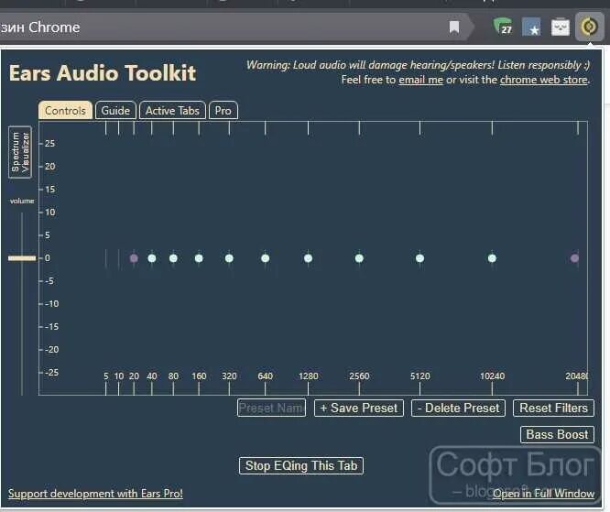Click Stop EQing This Tab button
This screenshot has width=610, height=512.
pos(301,465)
